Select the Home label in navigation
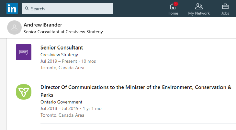 point(173,13)
